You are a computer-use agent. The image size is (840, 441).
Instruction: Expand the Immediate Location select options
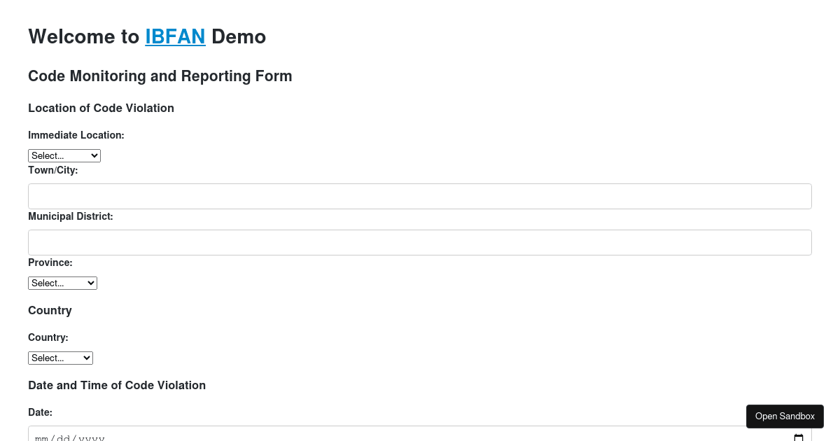[64, 155]
